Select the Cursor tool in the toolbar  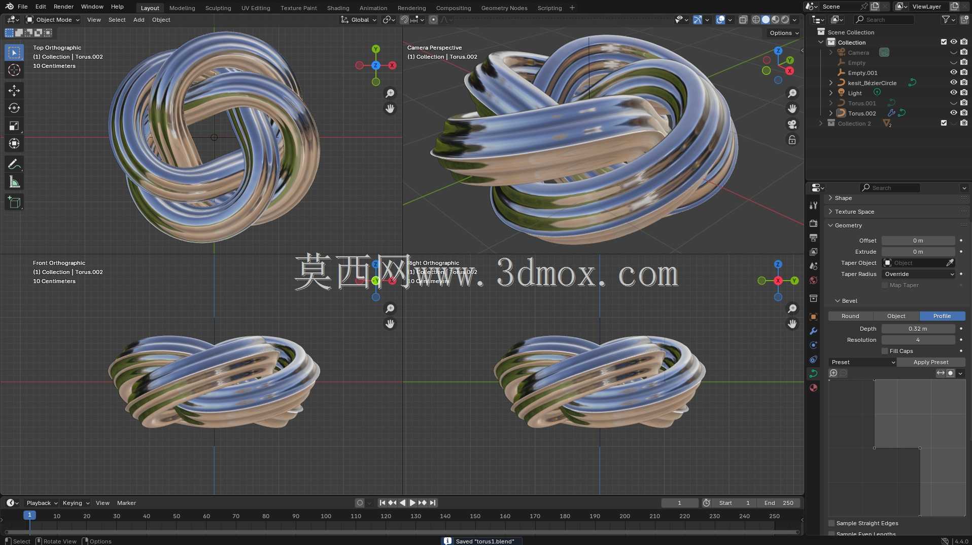click(x=14, y=70)
